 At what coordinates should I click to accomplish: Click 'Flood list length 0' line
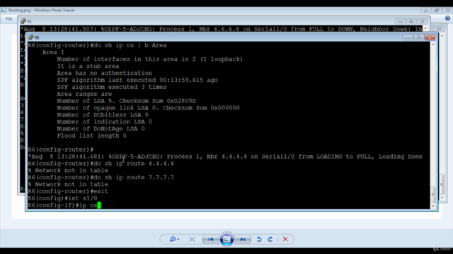(91, 135)
